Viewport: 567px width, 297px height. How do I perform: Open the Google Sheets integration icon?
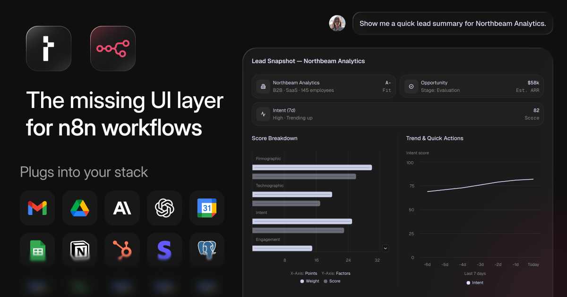click(37, 250)
